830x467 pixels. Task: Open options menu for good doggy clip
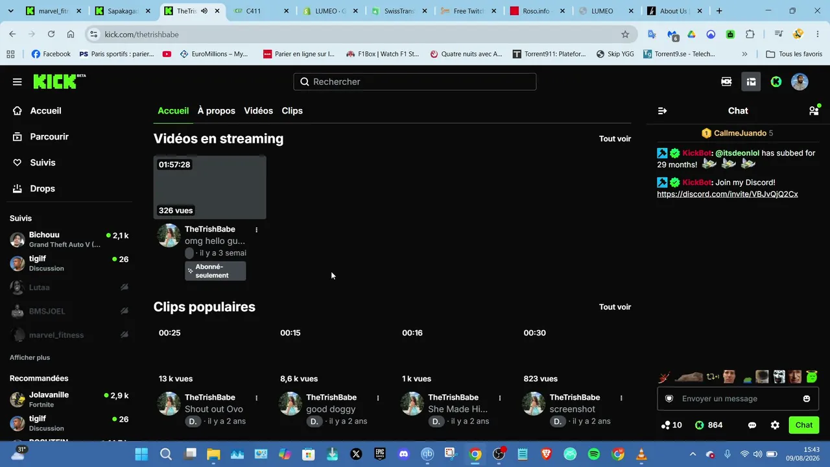378,398
